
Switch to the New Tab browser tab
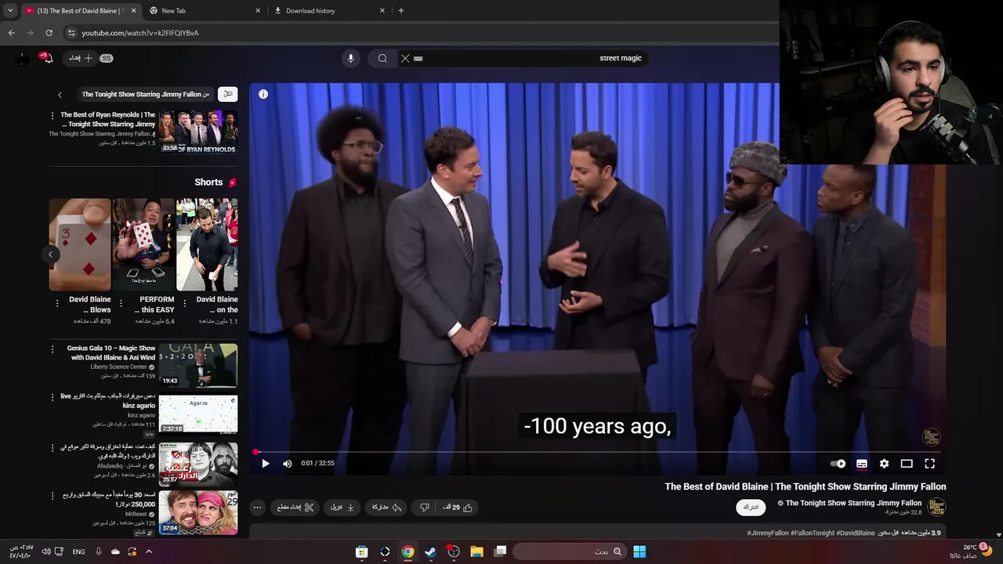(x=205, y=11)
